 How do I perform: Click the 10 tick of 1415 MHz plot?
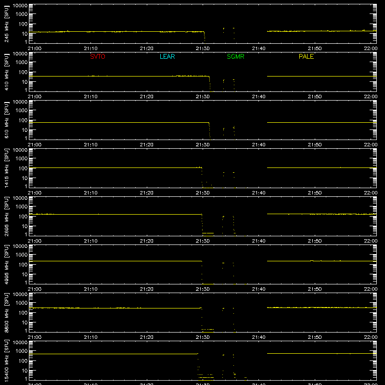(25, 178)
